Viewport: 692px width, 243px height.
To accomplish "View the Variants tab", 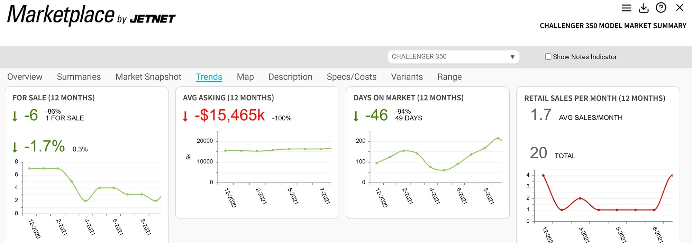I will click(x=407, y=77).
